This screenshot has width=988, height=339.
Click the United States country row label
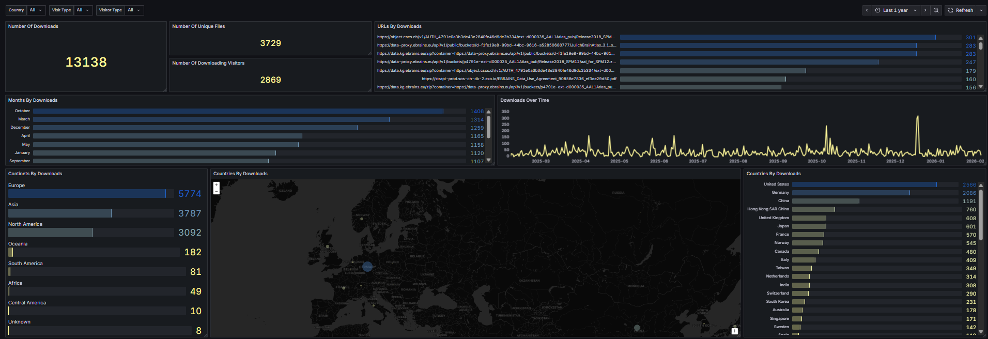[x=776, y=184]
